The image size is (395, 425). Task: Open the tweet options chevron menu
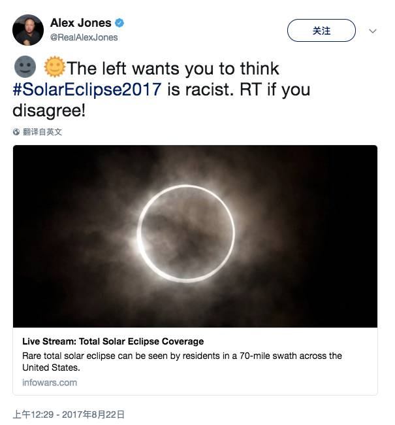point(373,31)
